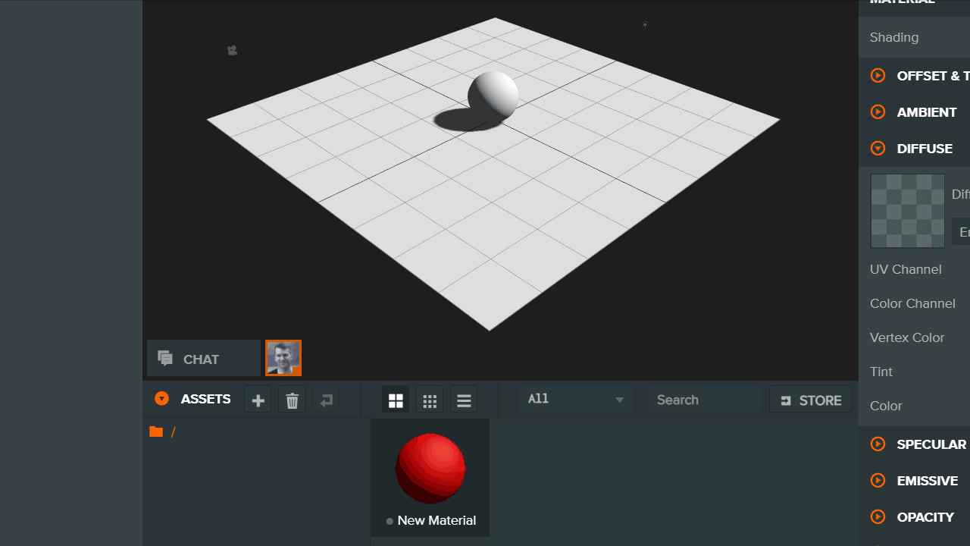Collapse the Assets panel

(x=161, y=399)
